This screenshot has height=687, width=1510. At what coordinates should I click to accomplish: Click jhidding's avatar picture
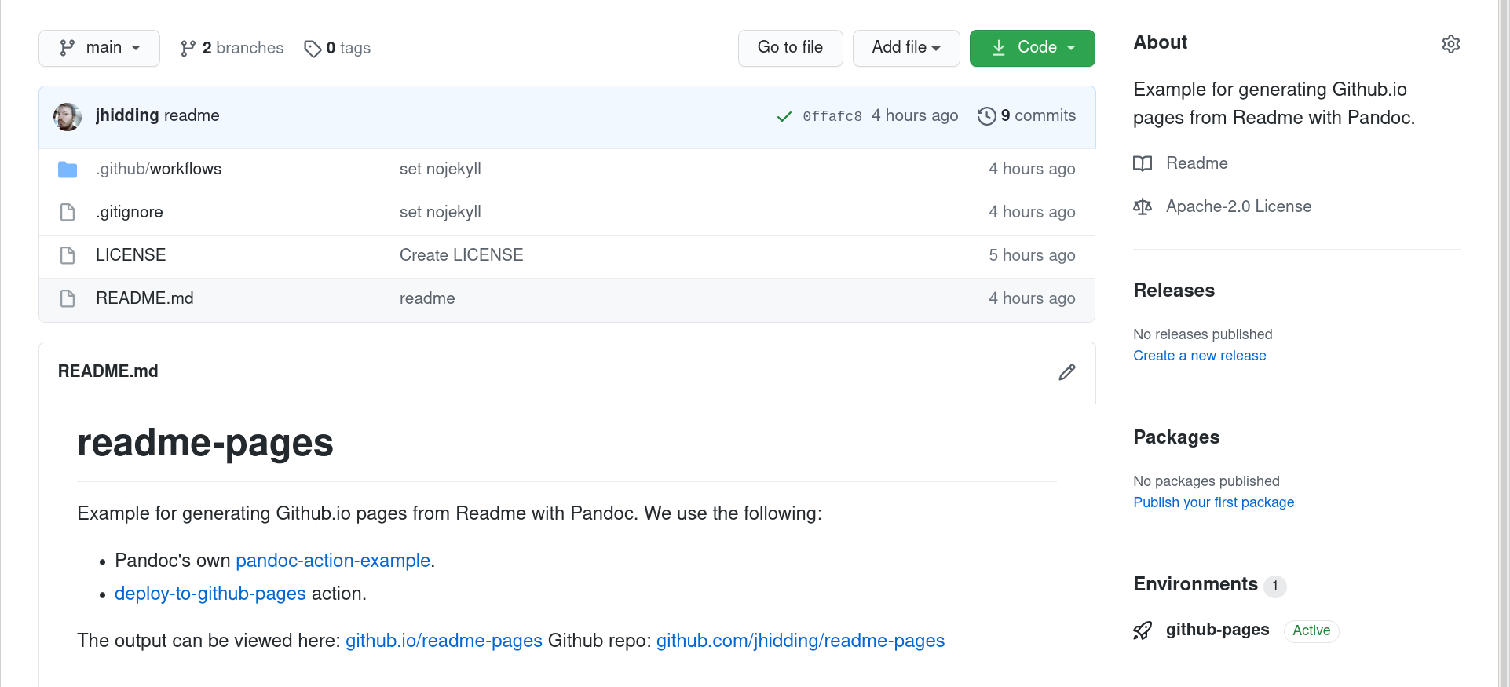[68, 116]
